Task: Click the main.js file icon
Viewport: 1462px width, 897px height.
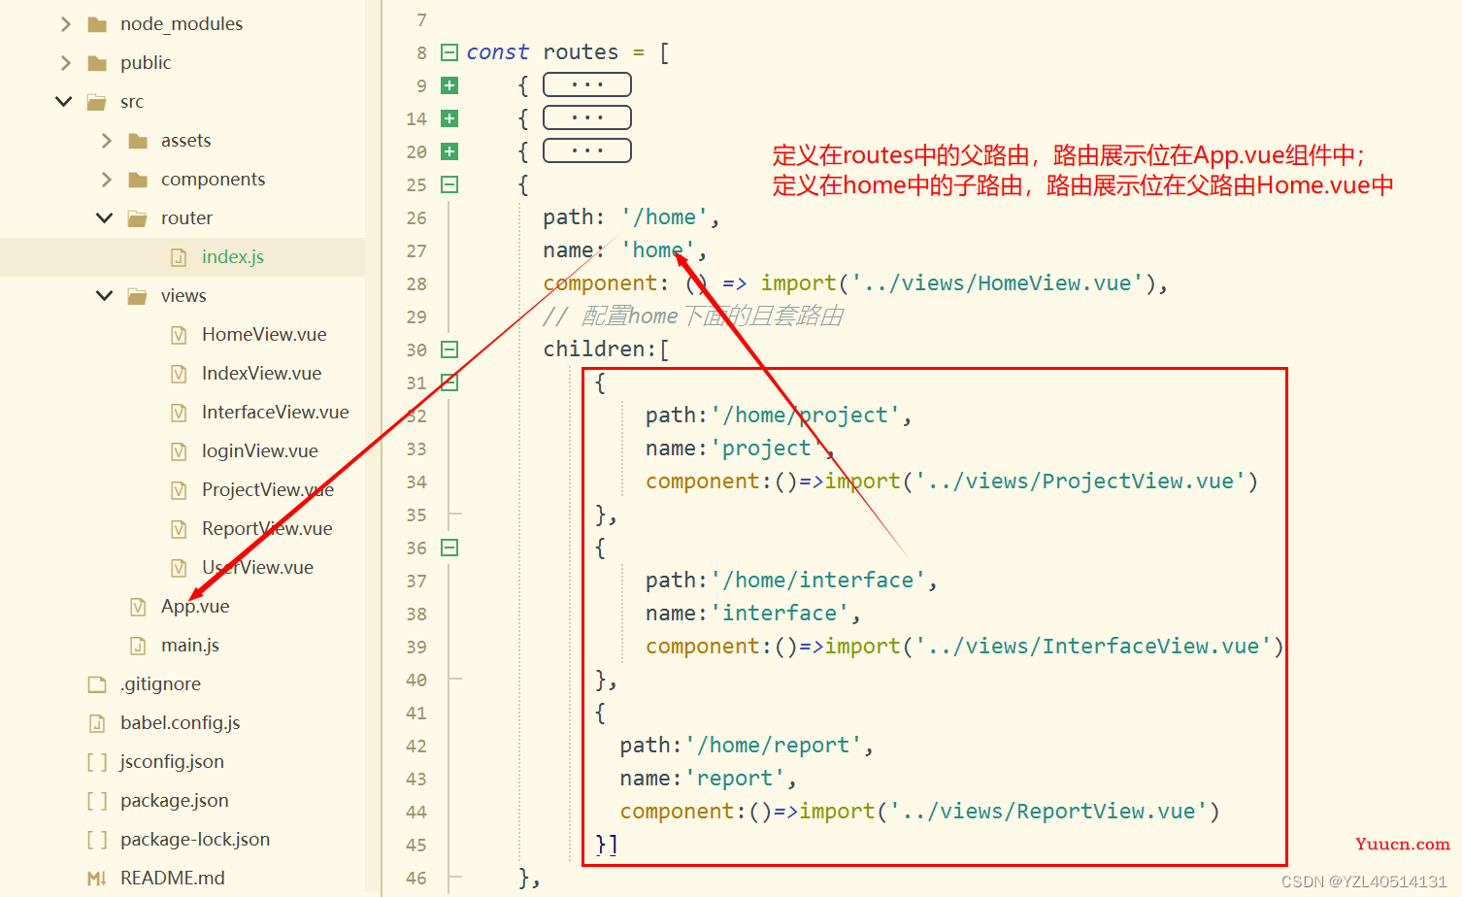Action: [138, 646]
